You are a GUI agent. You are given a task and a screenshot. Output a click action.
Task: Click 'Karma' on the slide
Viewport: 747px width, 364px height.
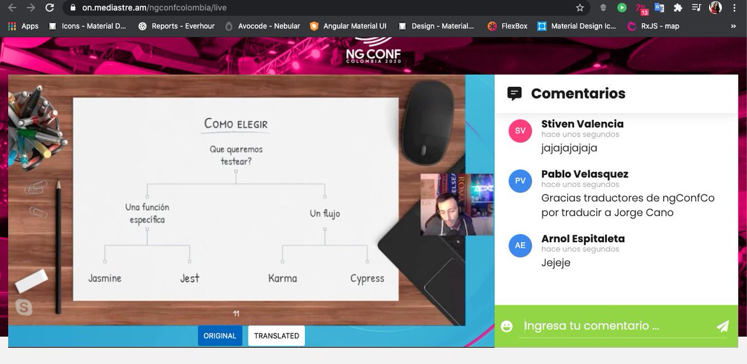click(x=283, y=278)
